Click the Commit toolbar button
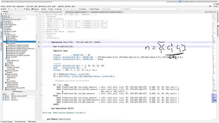The width and height of the screenshot is (219, 123). click(82, 9)
